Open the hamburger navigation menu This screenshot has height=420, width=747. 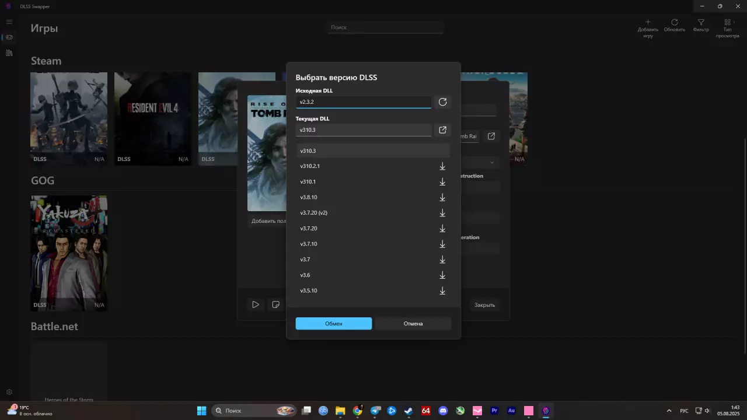(x=9, y=22)
